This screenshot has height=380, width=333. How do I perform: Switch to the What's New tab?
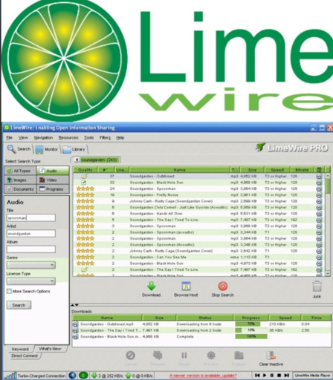[50, 349]
